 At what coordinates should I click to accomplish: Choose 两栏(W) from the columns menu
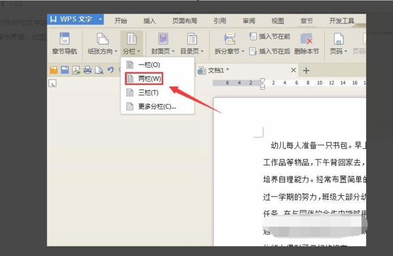(x=157, y=79)
